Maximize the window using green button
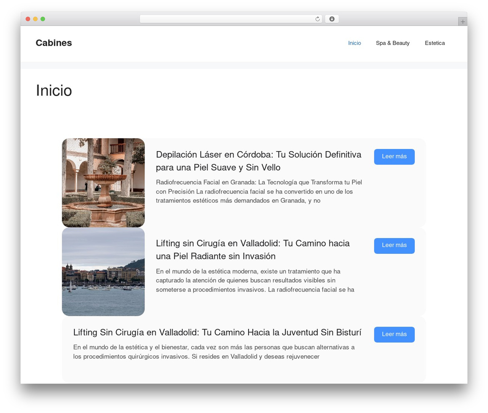 point(43,19)
